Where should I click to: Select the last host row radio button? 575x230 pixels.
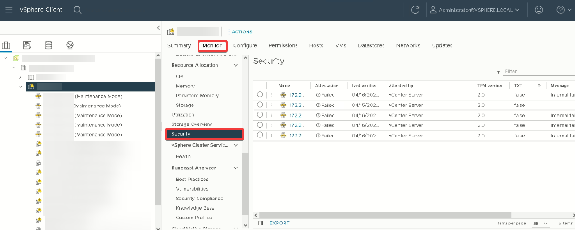coord(260,135)
